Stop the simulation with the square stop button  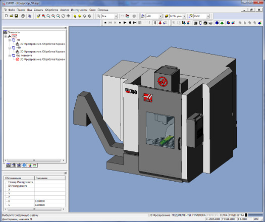click(x=105, y=23)
